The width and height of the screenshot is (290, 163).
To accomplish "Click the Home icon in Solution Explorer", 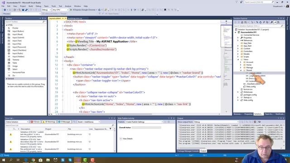I will 242,22.
